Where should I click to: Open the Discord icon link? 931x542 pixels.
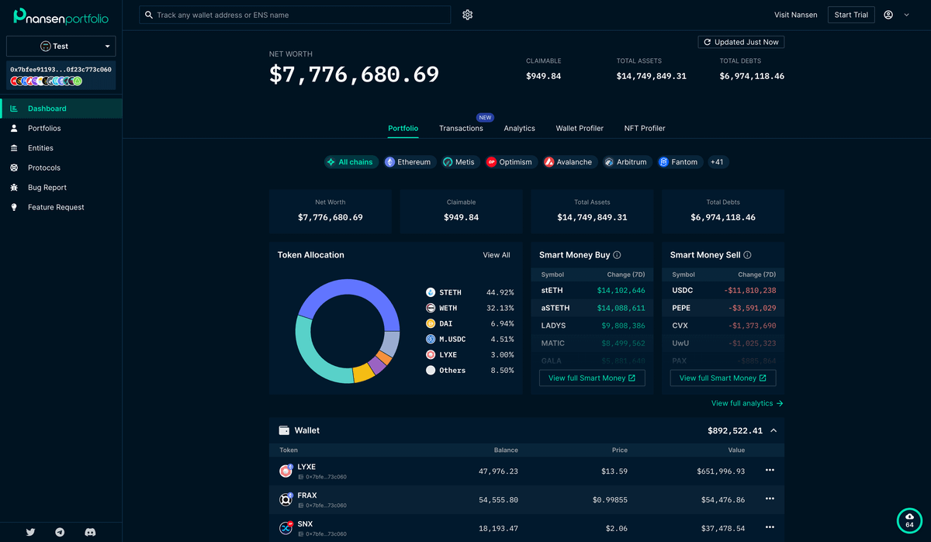tap(90, 532)
